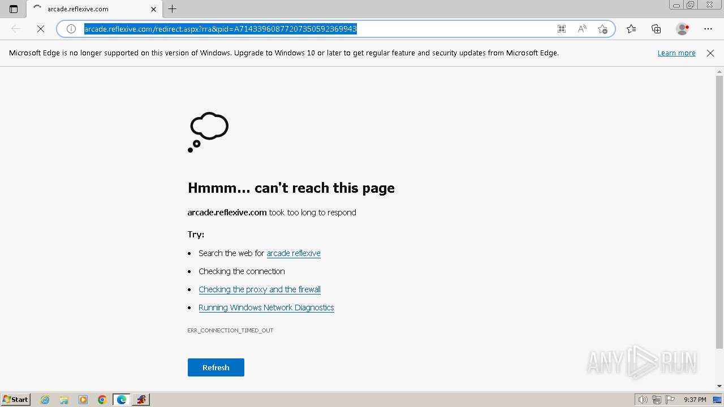This screenshot has width=724, height=407.
Task: Open the QR code / apps icon in address bar
Action: [x=562, y=29]
